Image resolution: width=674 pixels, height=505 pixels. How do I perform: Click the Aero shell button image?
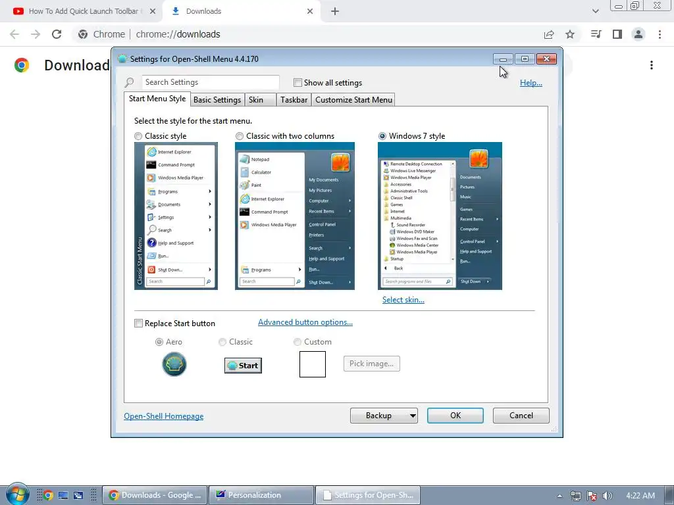pyautogui.click(x=174, y=364)
